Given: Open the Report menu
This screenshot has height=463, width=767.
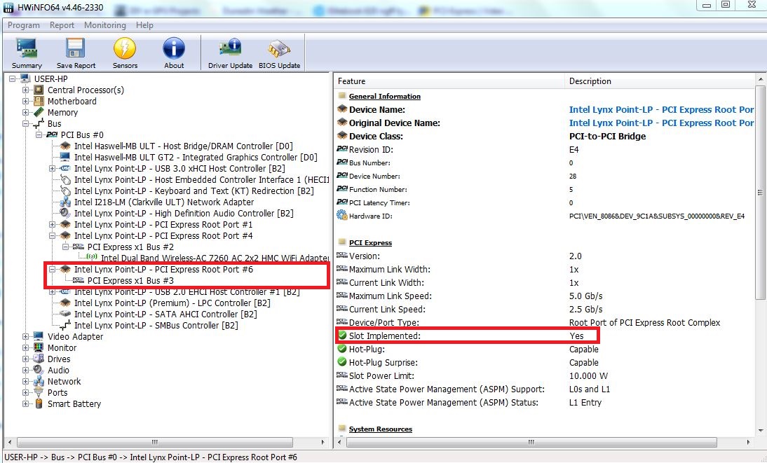Looking at the screenshot, I should pos(62,25).
